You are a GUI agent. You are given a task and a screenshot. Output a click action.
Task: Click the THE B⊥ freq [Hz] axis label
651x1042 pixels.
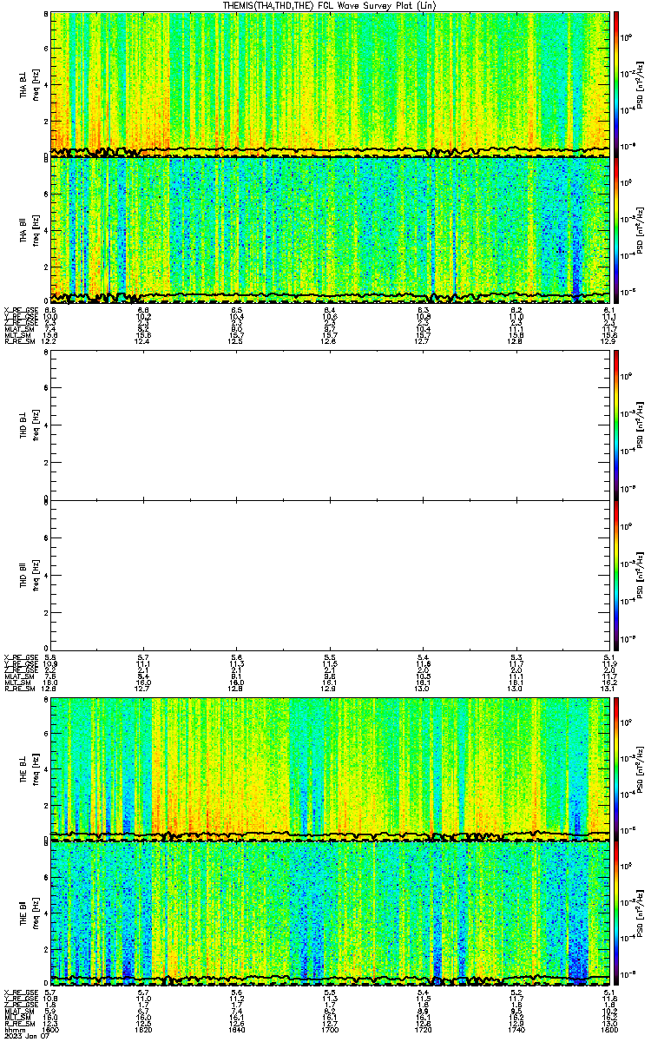(x=35, y=768)
